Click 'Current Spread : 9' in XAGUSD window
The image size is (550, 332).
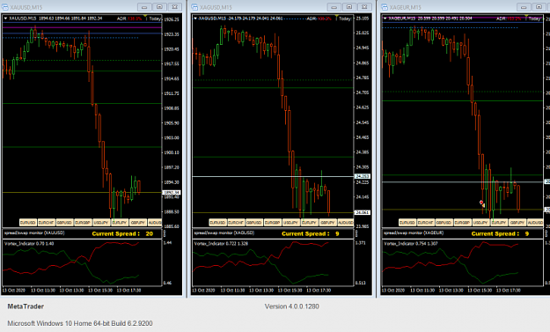click(x=311, y=233)
